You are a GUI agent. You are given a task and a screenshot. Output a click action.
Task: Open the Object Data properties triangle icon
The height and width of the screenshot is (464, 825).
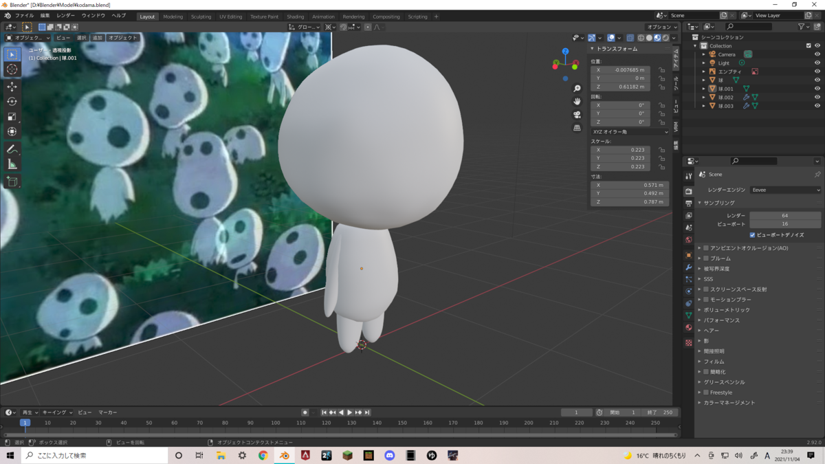tap(688, 316)
